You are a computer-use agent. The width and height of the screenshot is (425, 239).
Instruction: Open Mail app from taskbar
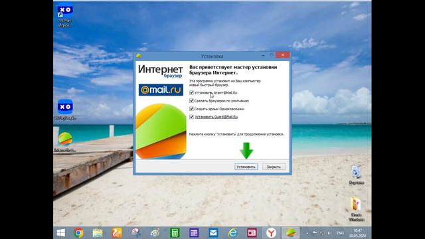(213, 233)
